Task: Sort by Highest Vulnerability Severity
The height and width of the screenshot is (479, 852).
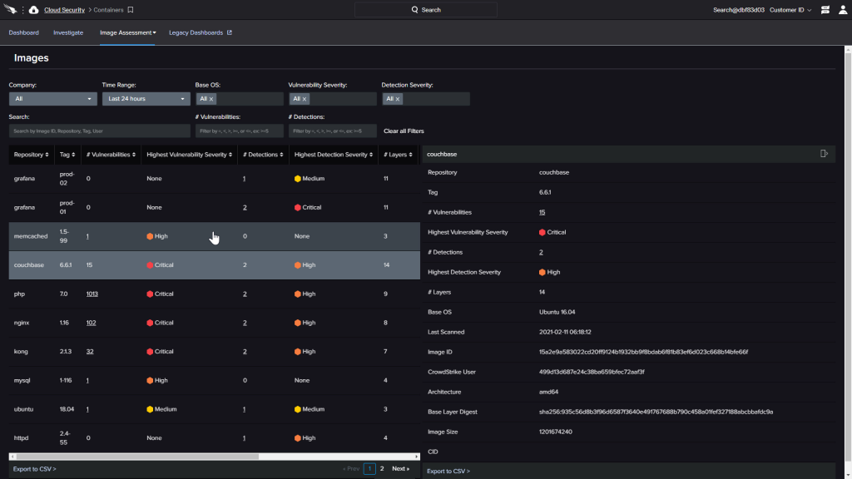Action: [x=189, y=155]
